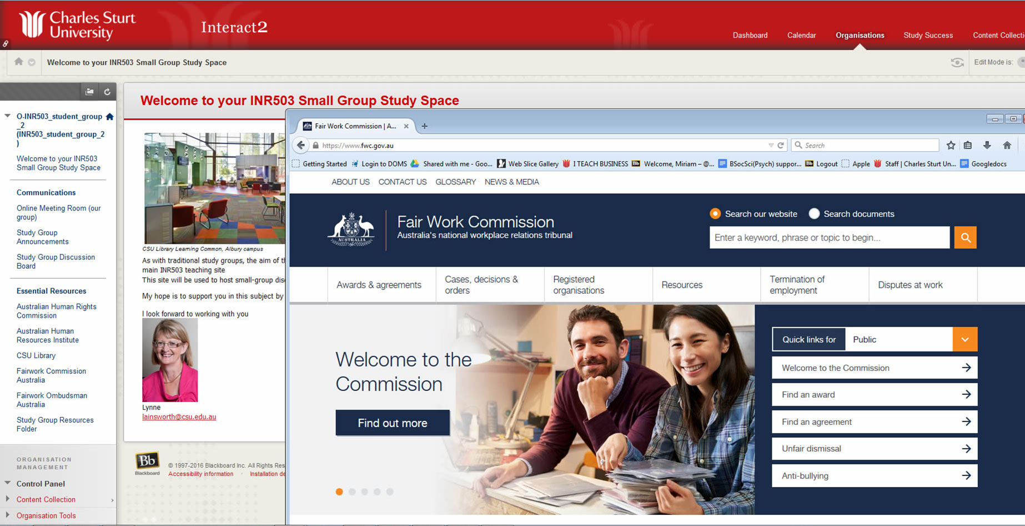The width and height of the screenshot is (1025, 526).
Task: Click the lainsworth@csu.edu.au email link
Action: (x=179, y=417)
